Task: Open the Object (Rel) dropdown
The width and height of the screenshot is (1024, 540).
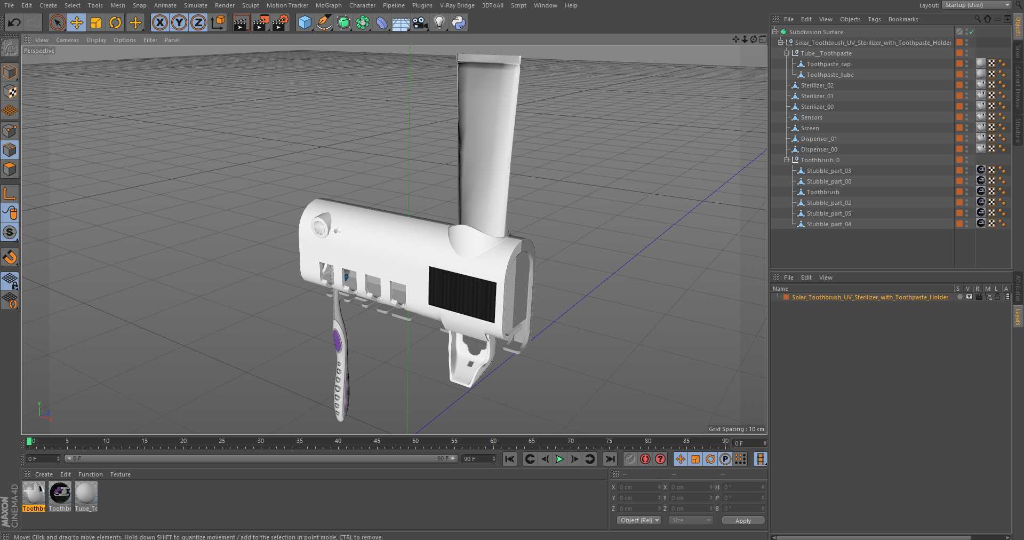Action: [639, 520]
